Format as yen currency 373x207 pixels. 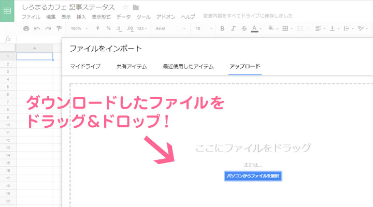point(97,28)
